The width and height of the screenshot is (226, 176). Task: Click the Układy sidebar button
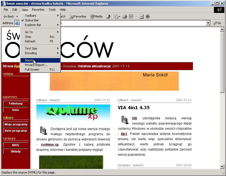pyautogui.click(x=16, y=151)
